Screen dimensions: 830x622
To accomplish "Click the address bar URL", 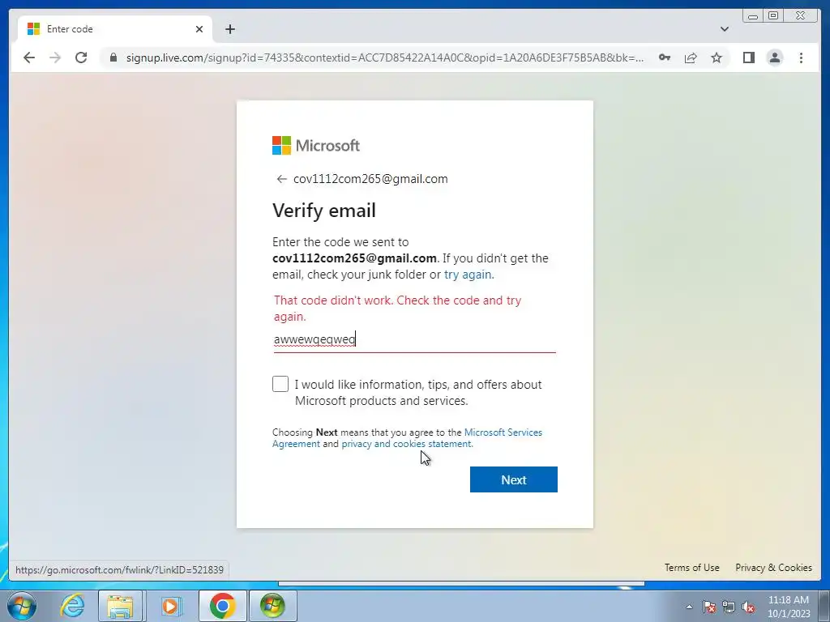I will 385,58.
